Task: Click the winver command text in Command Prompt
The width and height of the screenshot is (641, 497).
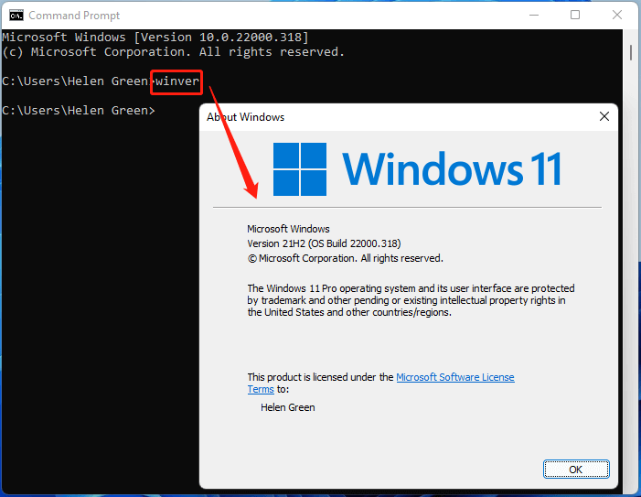Action: (177, 81)
